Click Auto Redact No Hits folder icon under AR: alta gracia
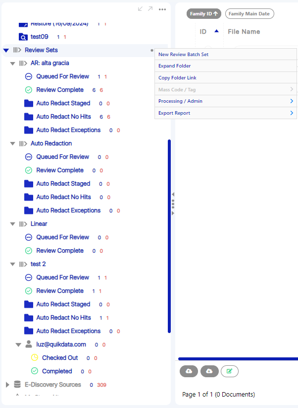Image resolution: width=298 pixels, height=408 pixels. tap(29, 117)
